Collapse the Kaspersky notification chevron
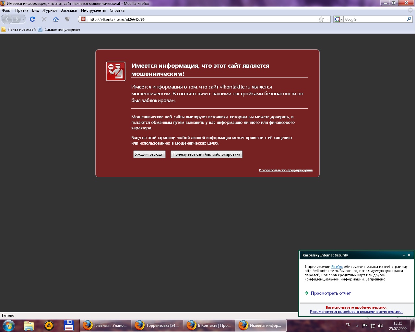Viewport: 415px width, 332px height. (x=404, y=255)
